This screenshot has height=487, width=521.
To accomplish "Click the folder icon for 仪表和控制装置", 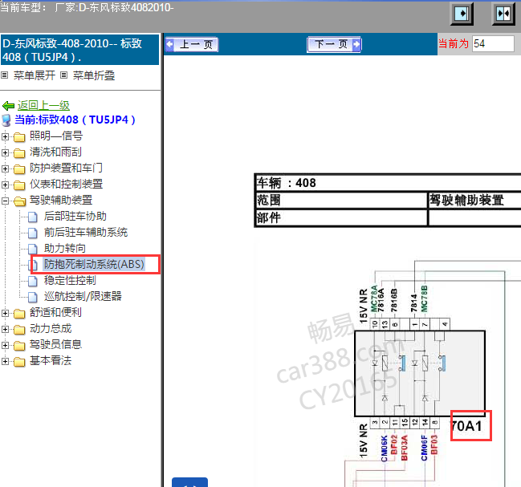I will (19, 185).
